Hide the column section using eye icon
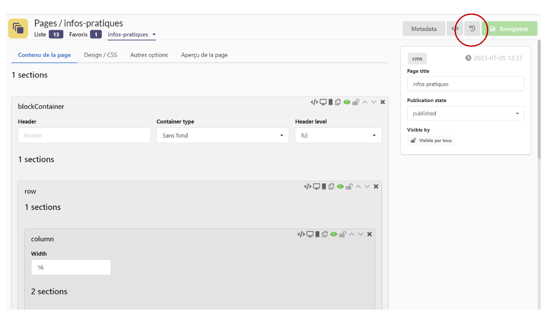 click(334, 234)
